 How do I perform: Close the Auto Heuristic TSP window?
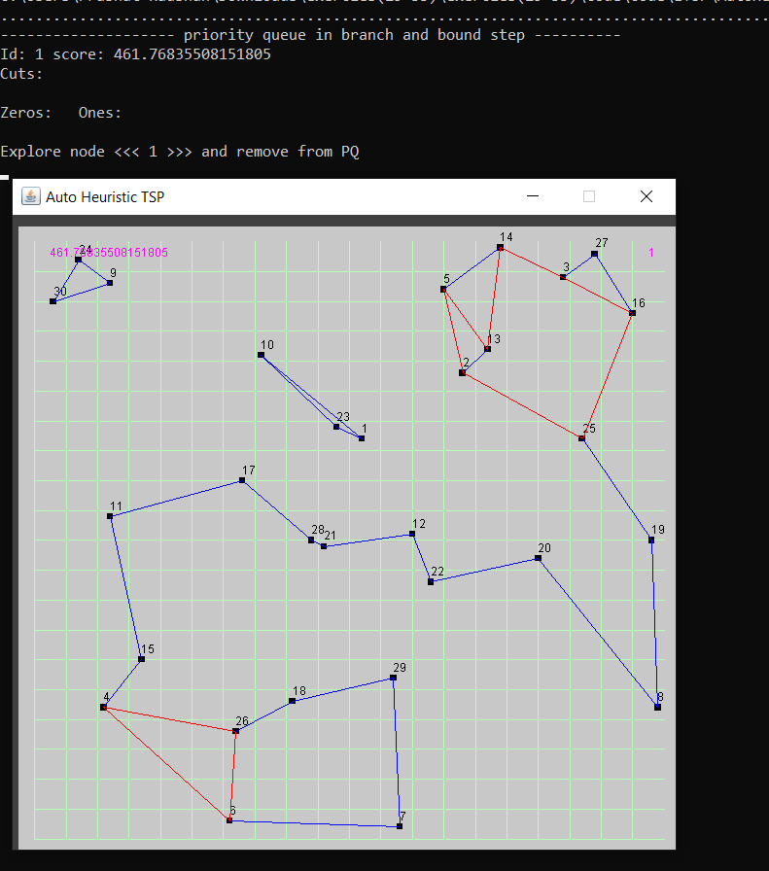[647, 196]
